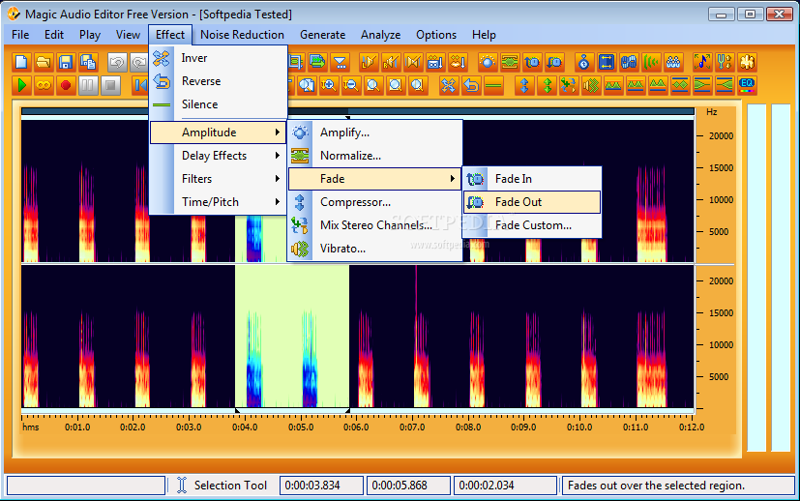800x501 pixels.
Task: Click the Fade In toolbar icon
Action: 532,62
